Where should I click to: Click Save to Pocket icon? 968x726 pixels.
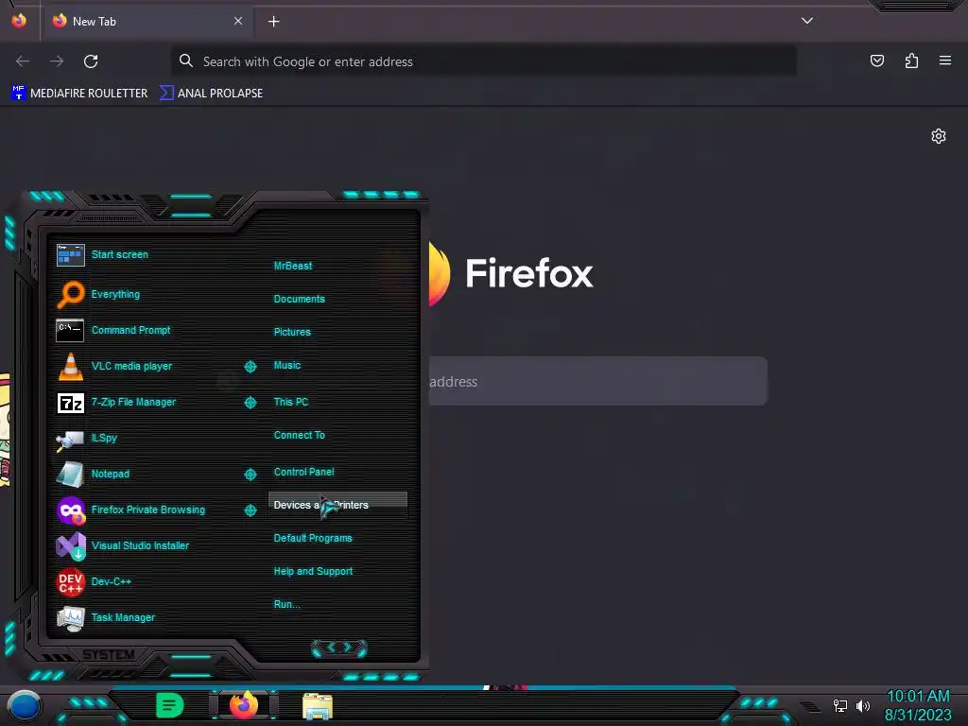(x=877, y=60)
